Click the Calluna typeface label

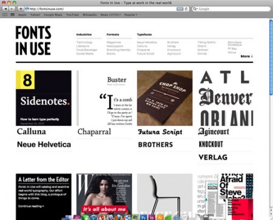(32, 132)
